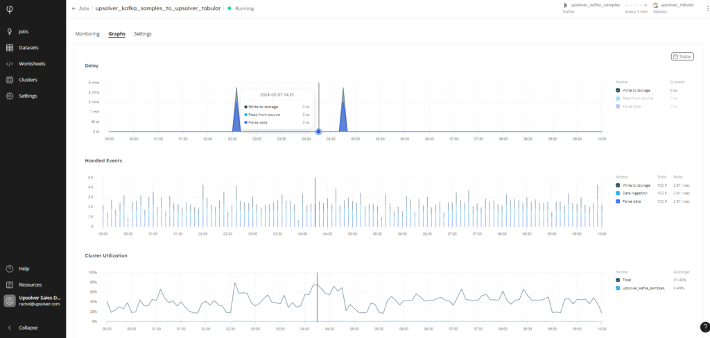710x338 pixels.
Task: Click the Upsolver logo icon
Action: pos(10,8)
